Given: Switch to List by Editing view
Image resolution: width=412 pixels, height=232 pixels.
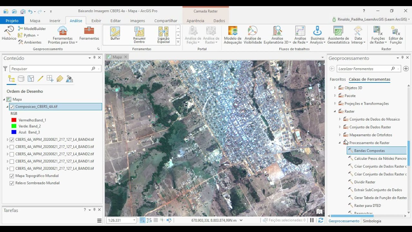Looking at the screenshot, I should pos(40,79).
